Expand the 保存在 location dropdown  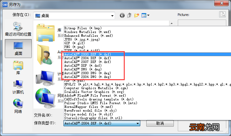112,16
